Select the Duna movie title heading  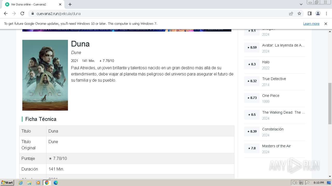click(x=80, y=44)
